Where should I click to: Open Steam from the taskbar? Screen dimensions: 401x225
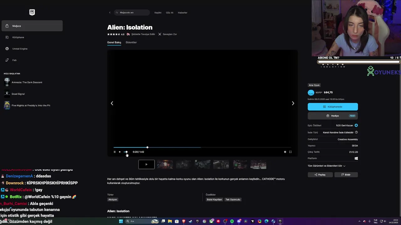190,221
